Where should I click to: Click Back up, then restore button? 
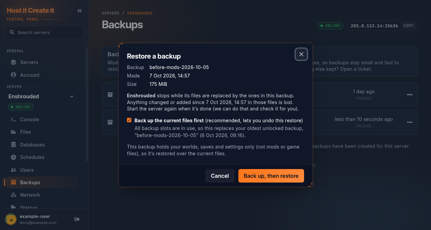pos(271,176)
